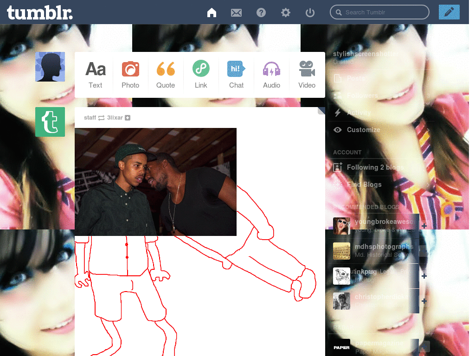Image resolution: width=475 pixels, height=356 pixels.
Task: Open stylishscreenshotter blog title
Action: [x=366, y=54]
